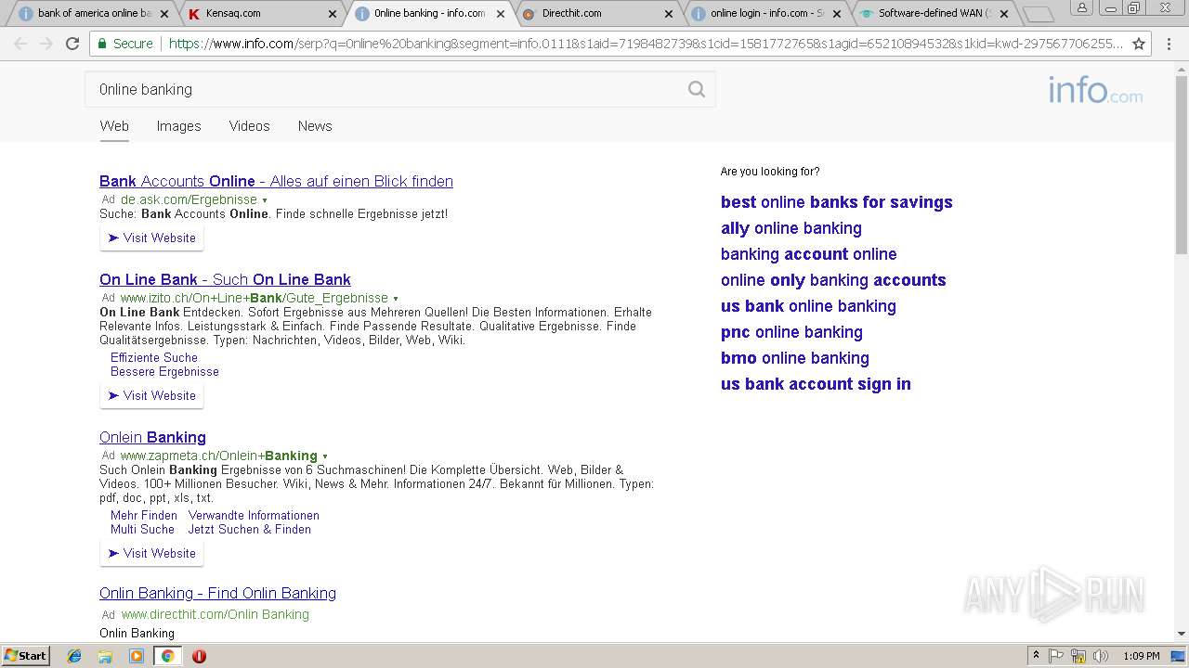
Task: Open a new tab with the new-tab button
Action: [x=1038, y=14]
